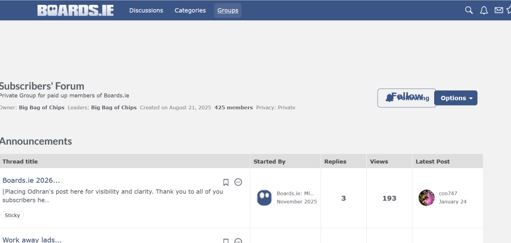Click the Created on August 21, 2025 text
Image resolution: width=511 pixels, height=243 pixels.
[x=176, y=107]
